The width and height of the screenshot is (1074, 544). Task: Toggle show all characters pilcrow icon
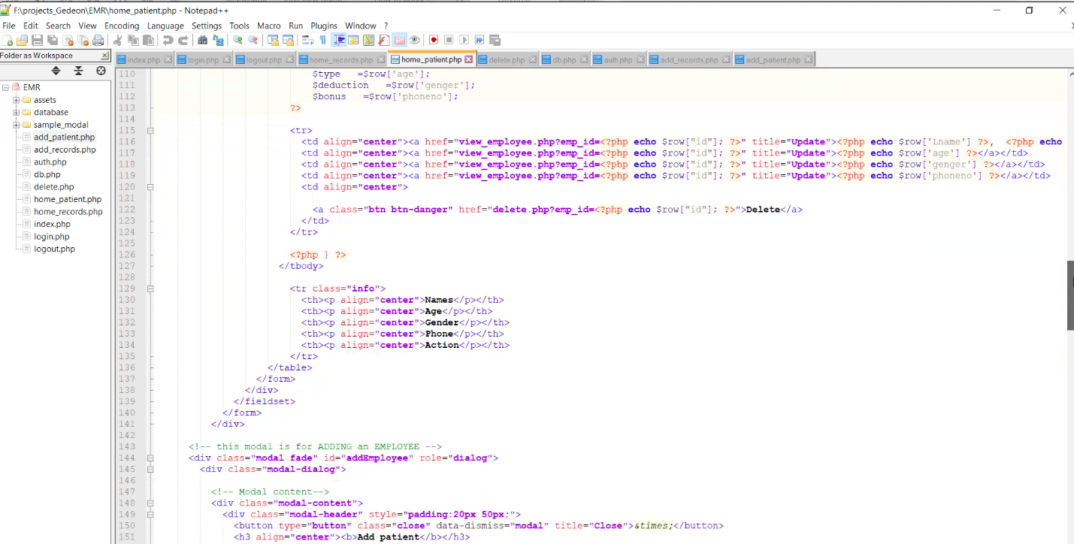322,40
